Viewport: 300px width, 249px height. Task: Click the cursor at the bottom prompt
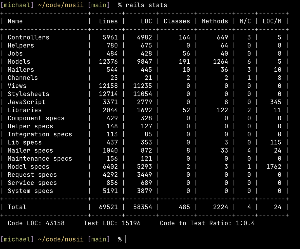[125, 239]
